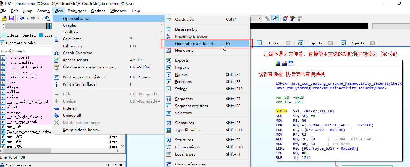Image resolution: width=410 pixels, height=167 pixels.
Task: Jump back with the blue left arrow
Action: (x=22, y=18)
